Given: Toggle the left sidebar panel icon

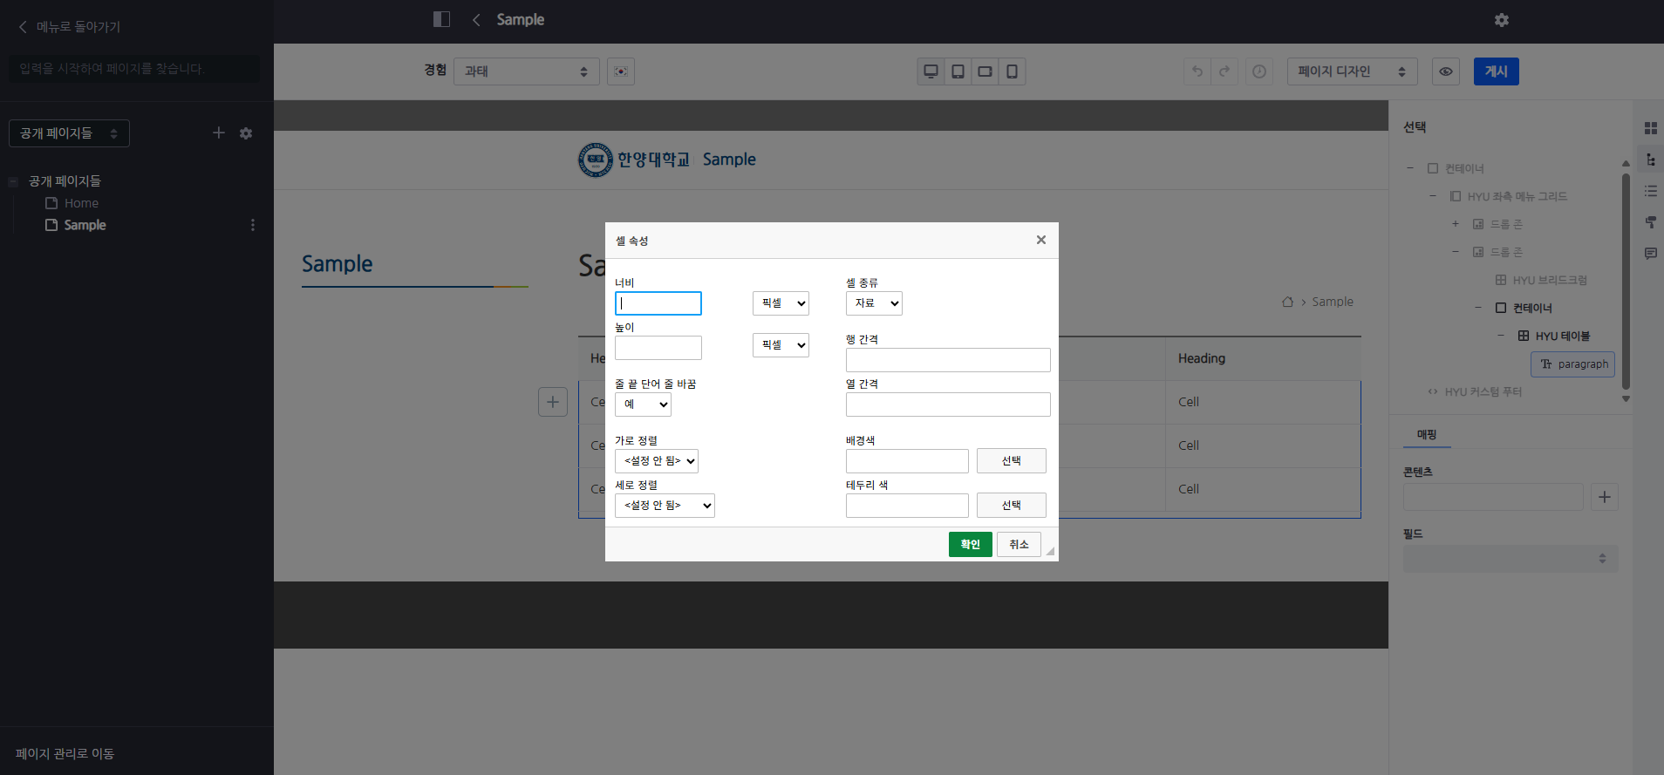Looking at the screenshot, I should pyautogui.click(x=441, y=19).
